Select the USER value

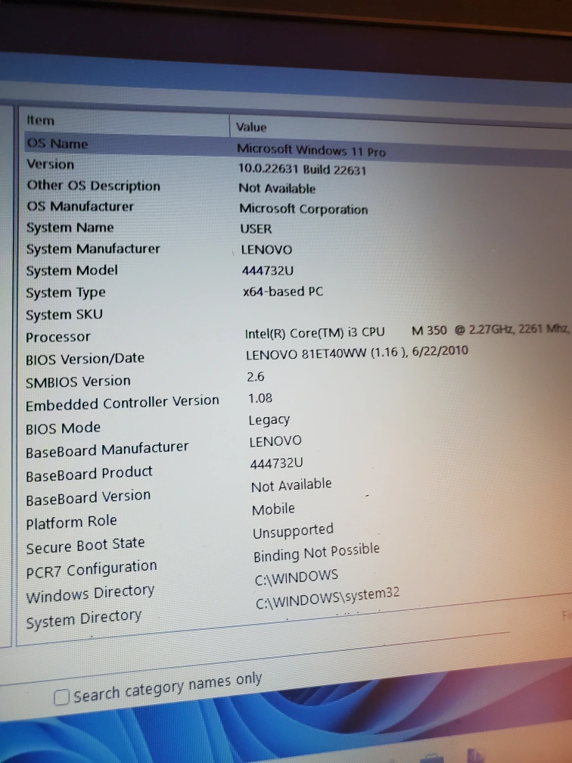256,229
